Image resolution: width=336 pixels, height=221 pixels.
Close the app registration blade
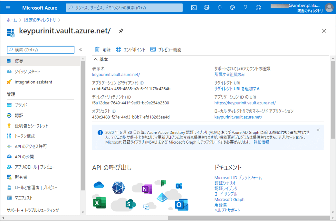point(324,31)
